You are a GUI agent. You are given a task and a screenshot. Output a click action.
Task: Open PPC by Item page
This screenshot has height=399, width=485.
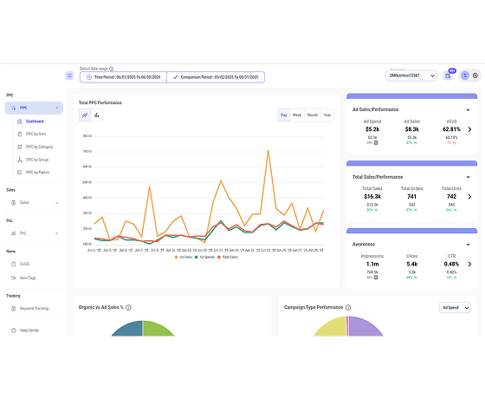pyautogui.click(x=36, y=134)
